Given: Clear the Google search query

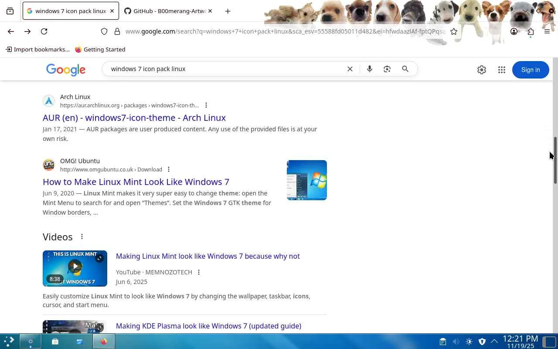Looking at the screenshot, I should click(350, 69).
